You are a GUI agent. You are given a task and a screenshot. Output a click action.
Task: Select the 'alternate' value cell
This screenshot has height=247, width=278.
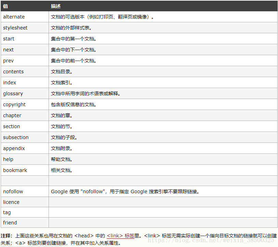[25, 17]
